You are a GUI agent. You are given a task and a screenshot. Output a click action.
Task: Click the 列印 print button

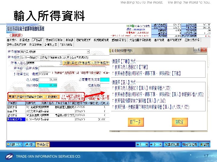30,145
